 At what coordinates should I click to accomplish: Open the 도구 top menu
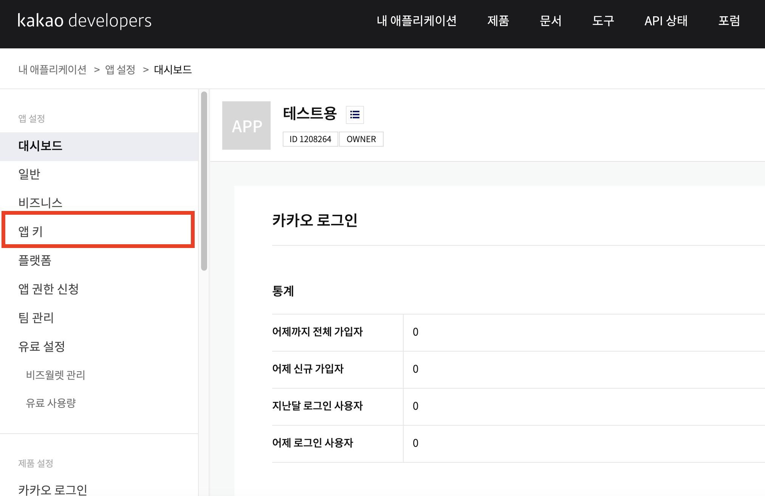click(603, 21)
